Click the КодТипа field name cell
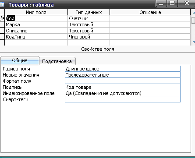The height and width of the screenshot is (158, 195). click(36, 37)
